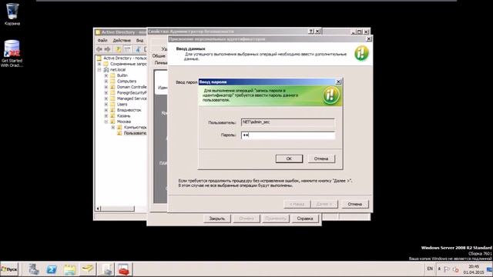The height and width of the screenshot is (277, 493).
Task: Close the password entry dialog with X
Action: tap(338, 82)
